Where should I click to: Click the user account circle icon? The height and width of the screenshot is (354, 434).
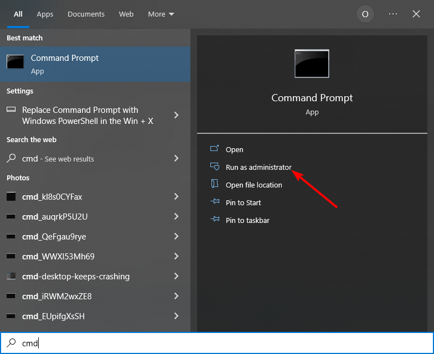pos(365,14)
